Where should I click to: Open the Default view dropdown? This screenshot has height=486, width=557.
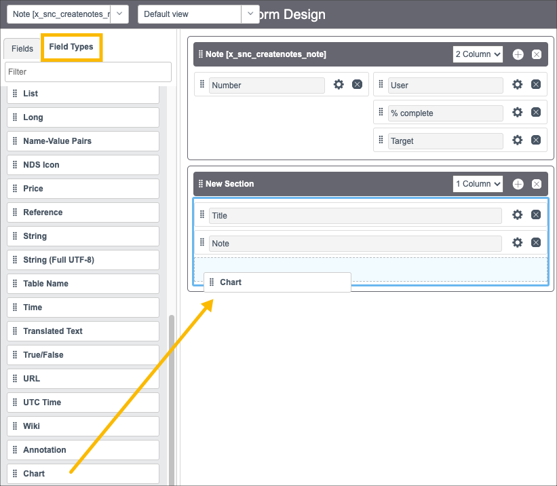(194, 14)
